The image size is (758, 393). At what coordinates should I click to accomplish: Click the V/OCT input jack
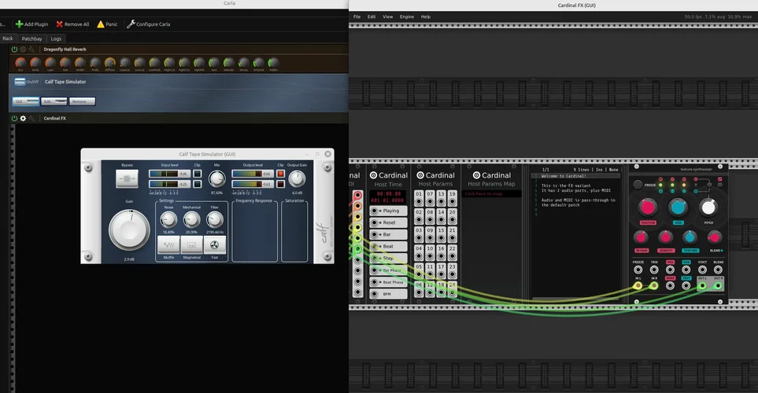(702, 270)
